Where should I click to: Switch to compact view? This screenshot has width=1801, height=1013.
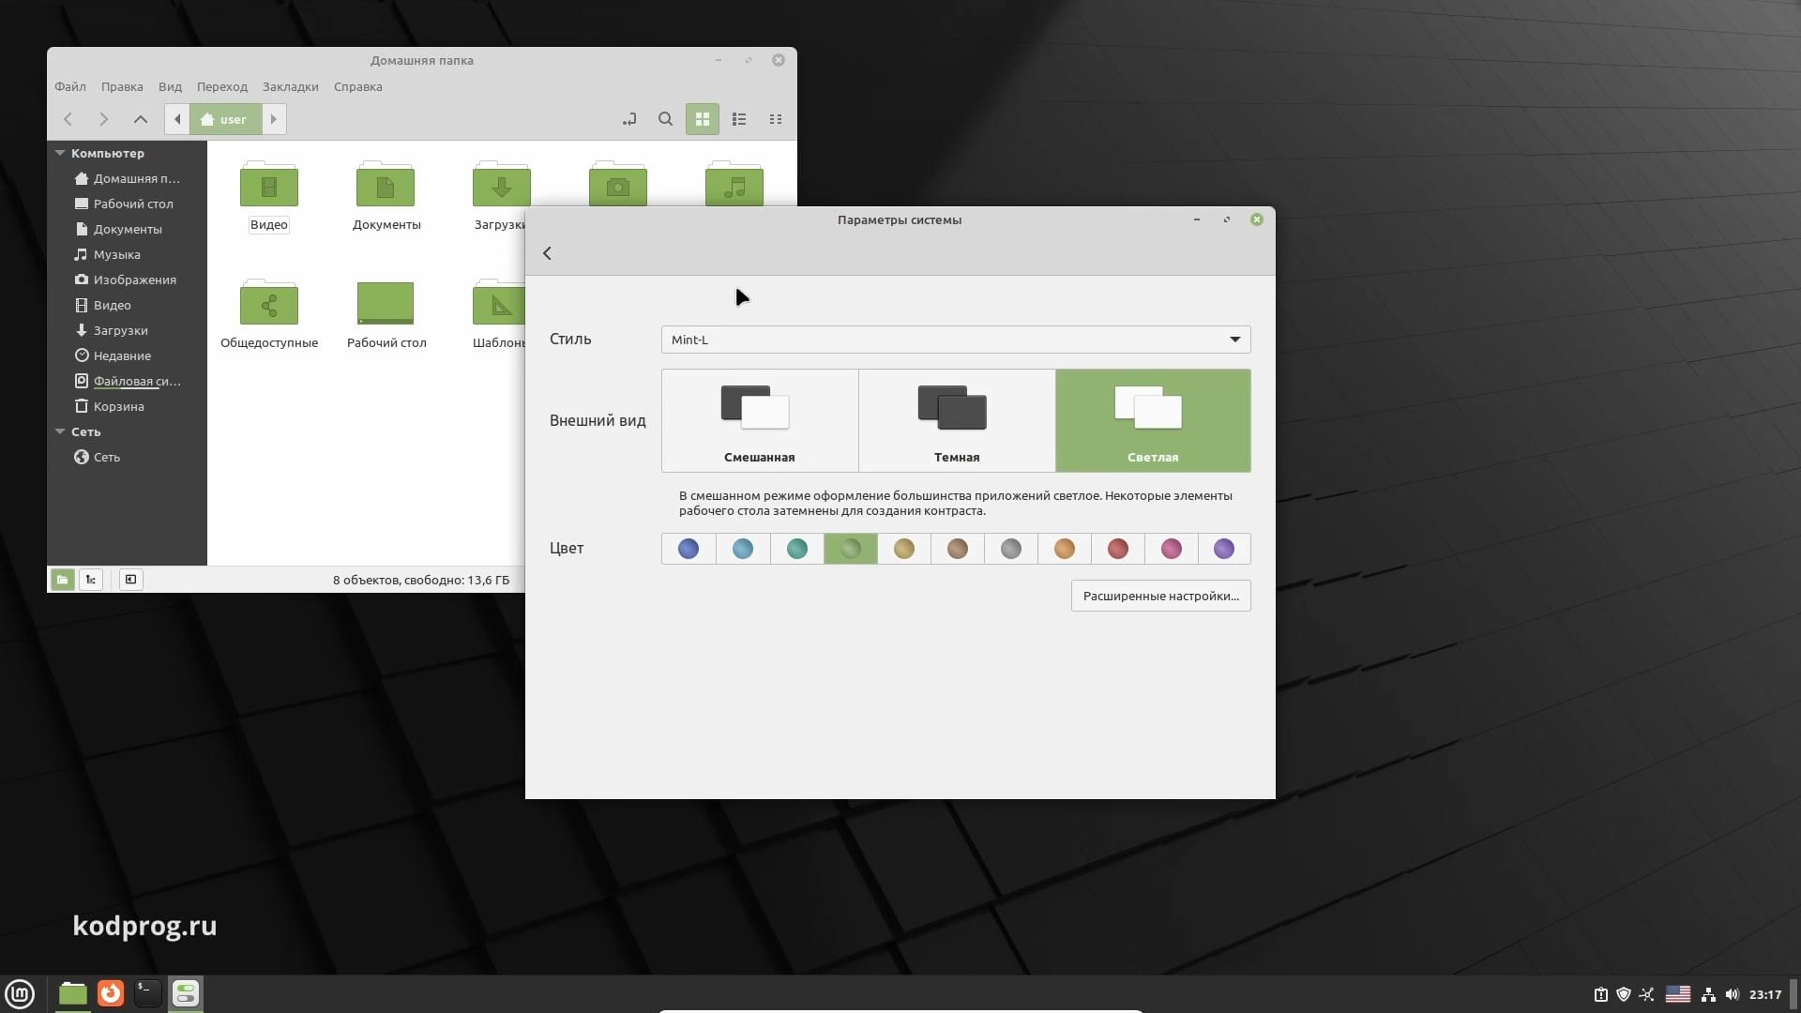click(x=776, y=119)
